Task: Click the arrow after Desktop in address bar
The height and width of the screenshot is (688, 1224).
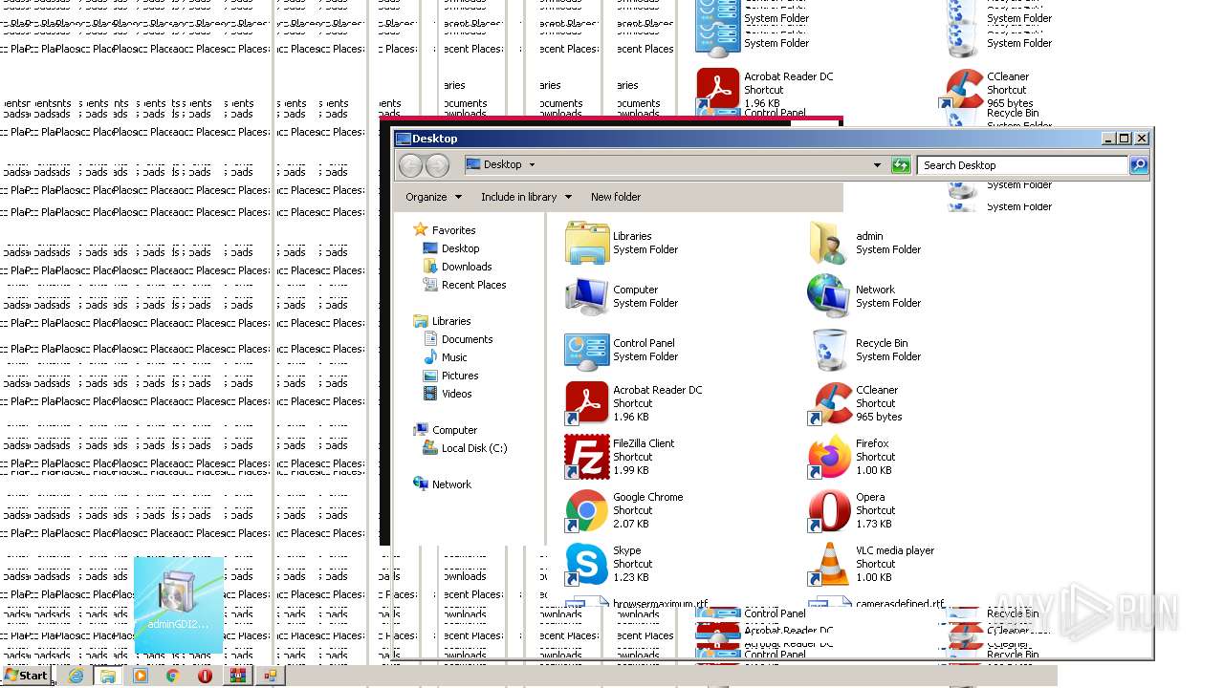Action: [532, 164]
